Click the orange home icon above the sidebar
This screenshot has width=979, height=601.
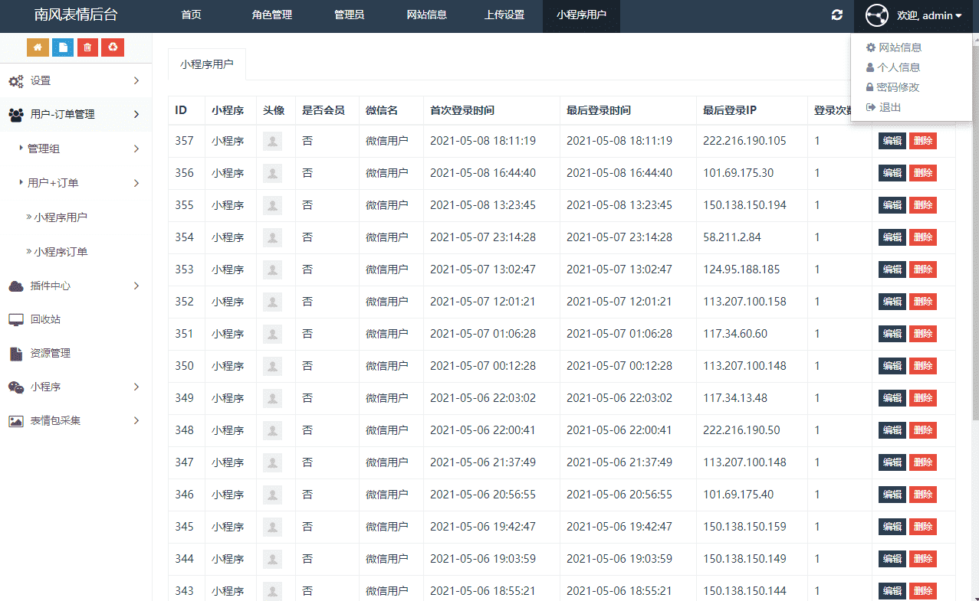37,47
